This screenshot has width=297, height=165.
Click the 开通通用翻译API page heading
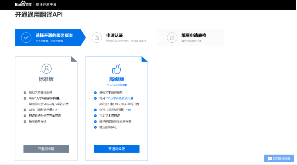pos(39,14)
